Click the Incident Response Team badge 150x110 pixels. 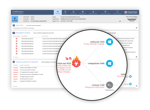pos(132,20)
